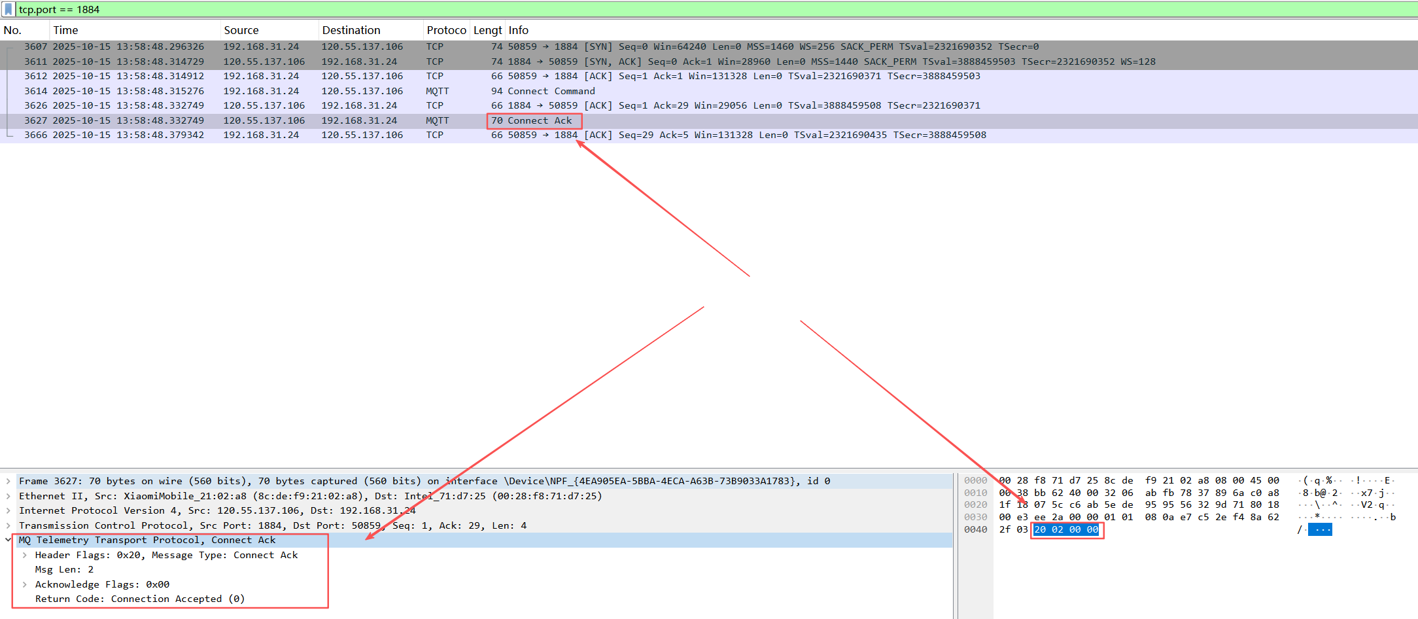
Task: Select the Msg Len: 2 field
Action: (64, 569)
